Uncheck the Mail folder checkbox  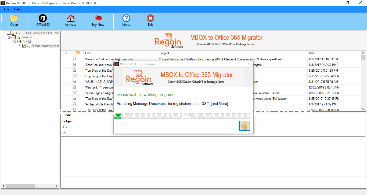19,42
